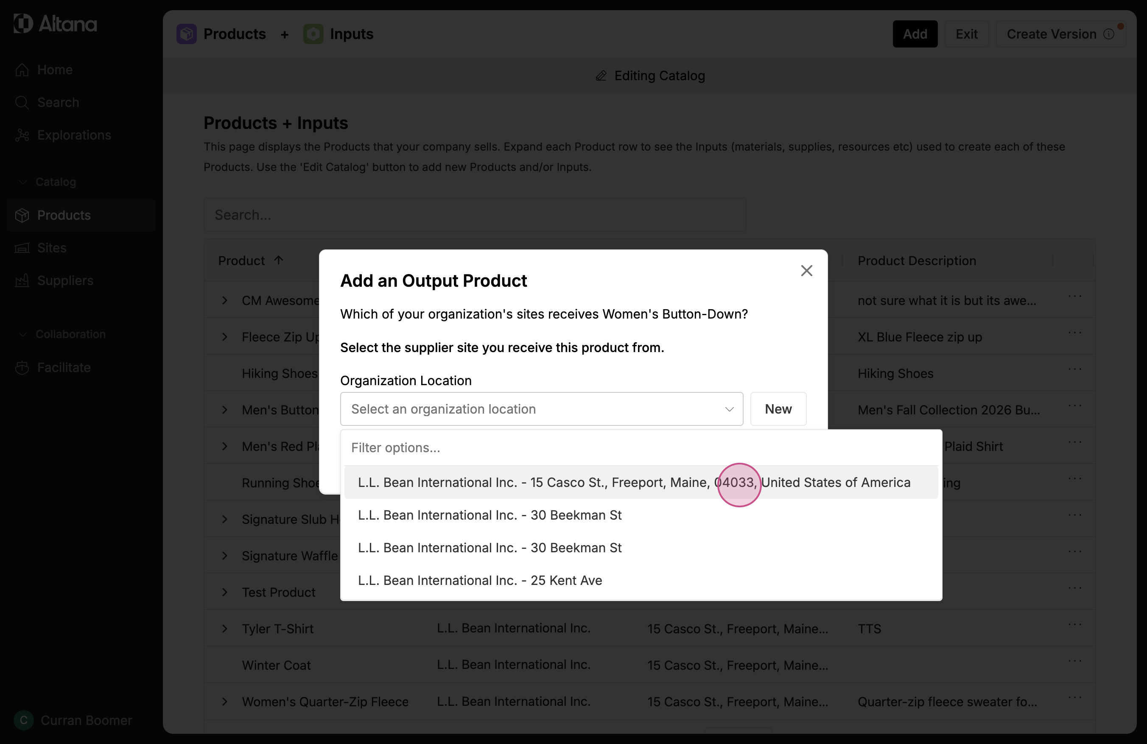Click the green Inputs icon

[313, 34]
